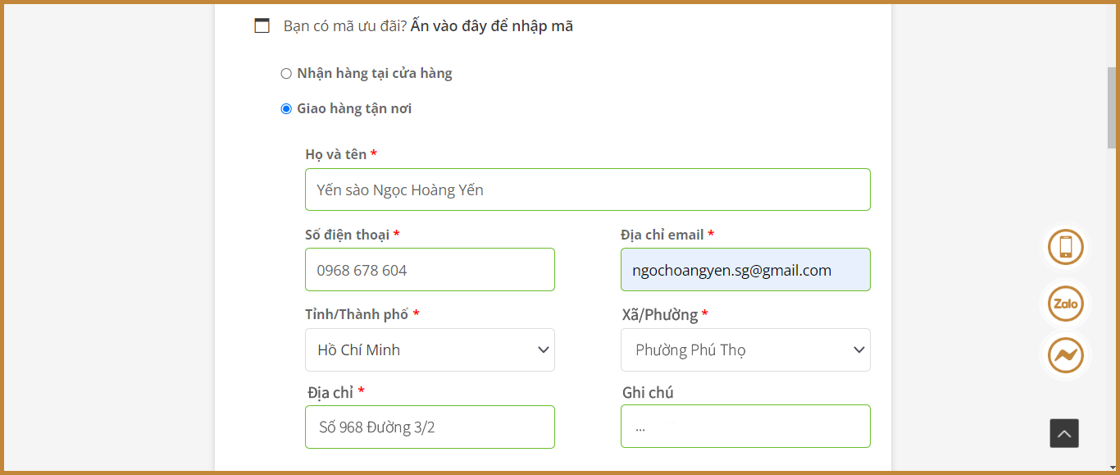Viewport: 1120px width, 475px height.
Task: Click the Địa chỉ email field
Action: click(745, 270)
